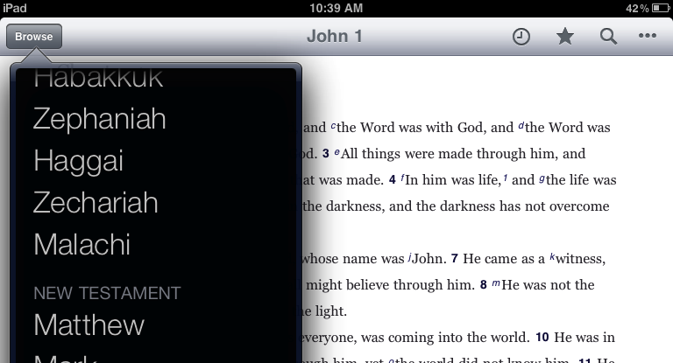Open footnote c before "the Word was with God"

pyautogui.click(x=333, y=126)
